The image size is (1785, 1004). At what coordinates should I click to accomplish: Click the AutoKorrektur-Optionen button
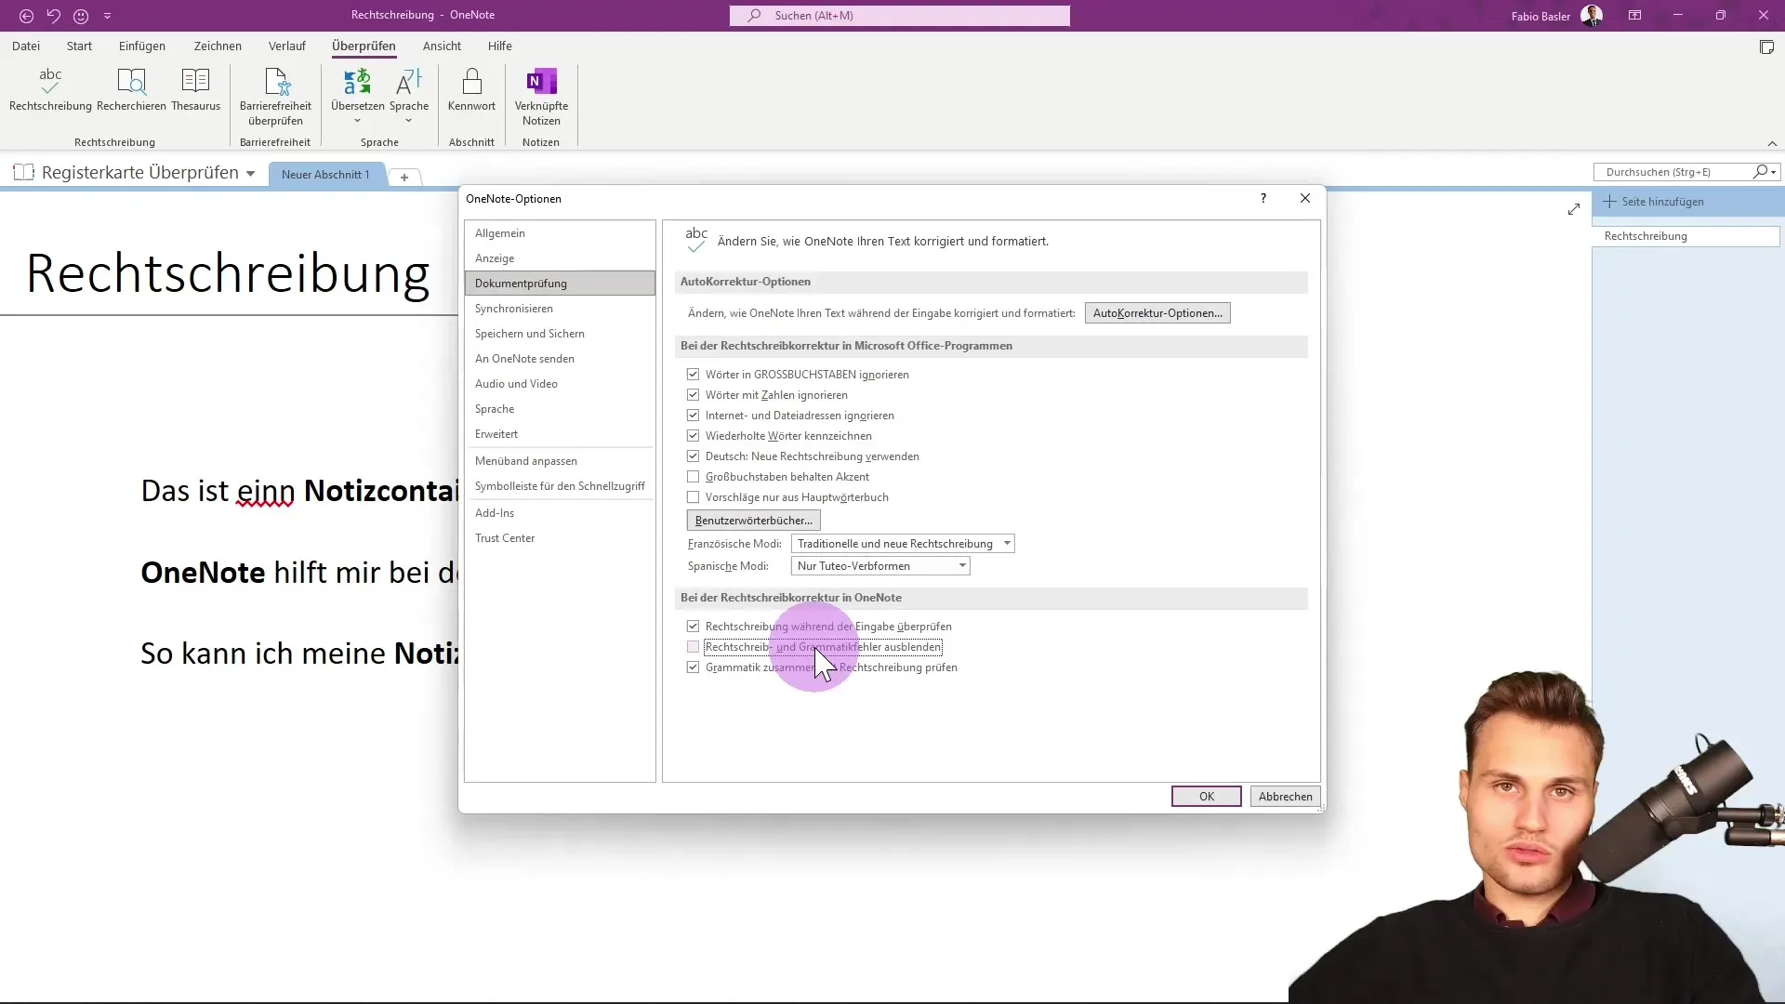[1158, 312]
